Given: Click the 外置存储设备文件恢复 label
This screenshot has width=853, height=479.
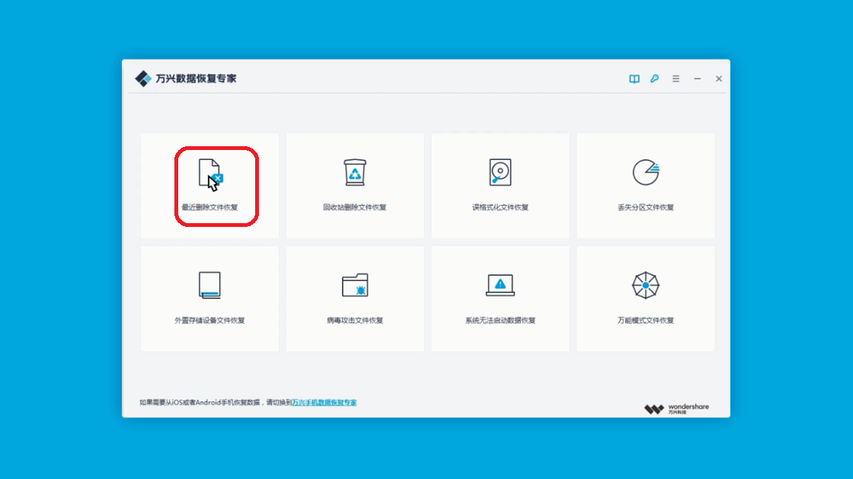Looking at the screenshot, I should pos(209,321).
